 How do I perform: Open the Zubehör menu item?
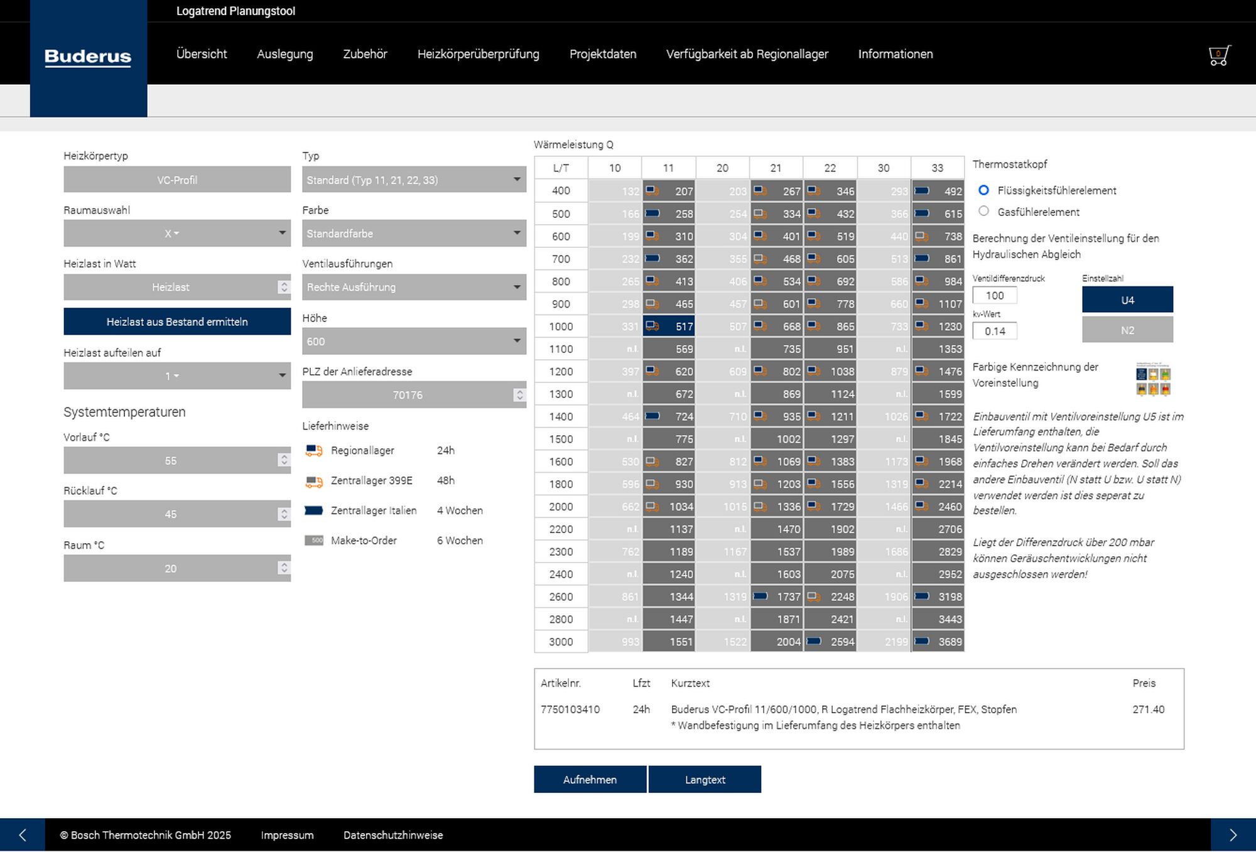[x=365, y=54]
